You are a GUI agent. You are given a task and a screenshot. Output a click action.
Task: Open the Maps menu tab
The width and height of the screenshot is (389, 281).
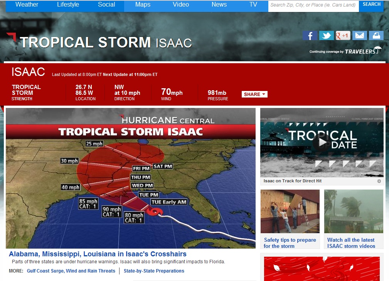[x=143, y=5]
